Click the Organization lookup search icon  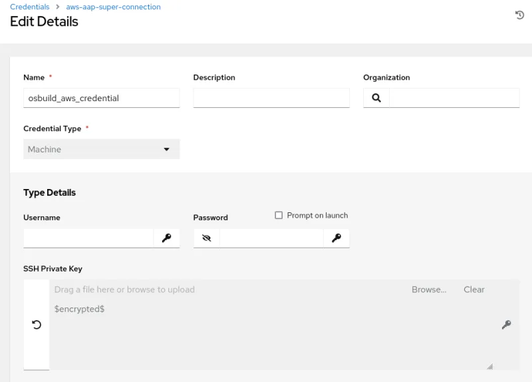pyautogui.click(x=376, y=98)
